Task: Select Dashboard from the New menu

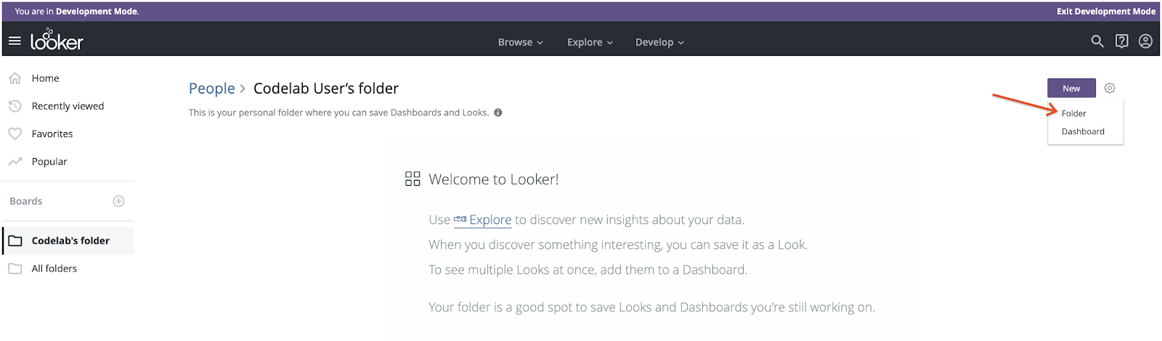Action: tap(1083, 131)
